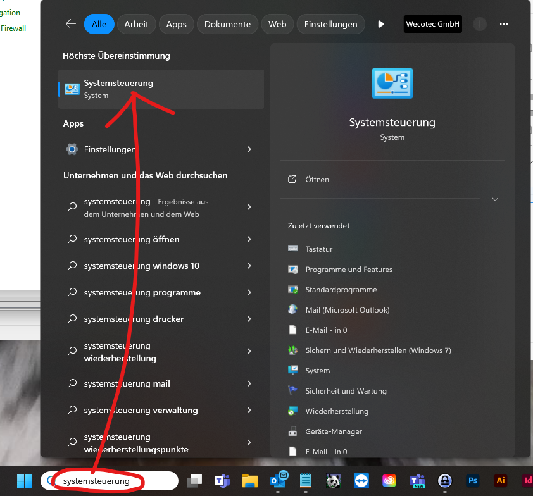Expand chevron for 'systemsteuerung windows 10'
Screen dimensions: 533x496
[249, 266]
